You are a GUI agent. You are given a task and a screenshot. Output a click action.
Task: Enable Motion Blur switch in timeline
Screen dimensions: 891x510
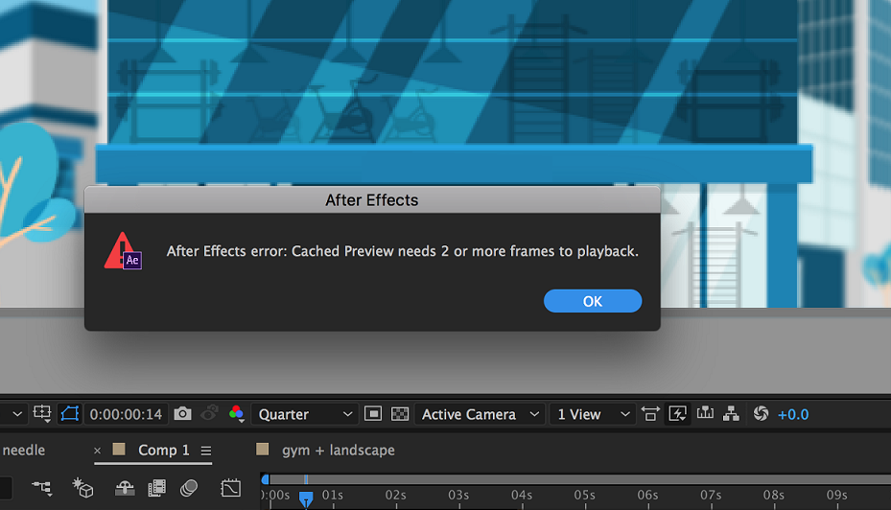coord(189,488)
